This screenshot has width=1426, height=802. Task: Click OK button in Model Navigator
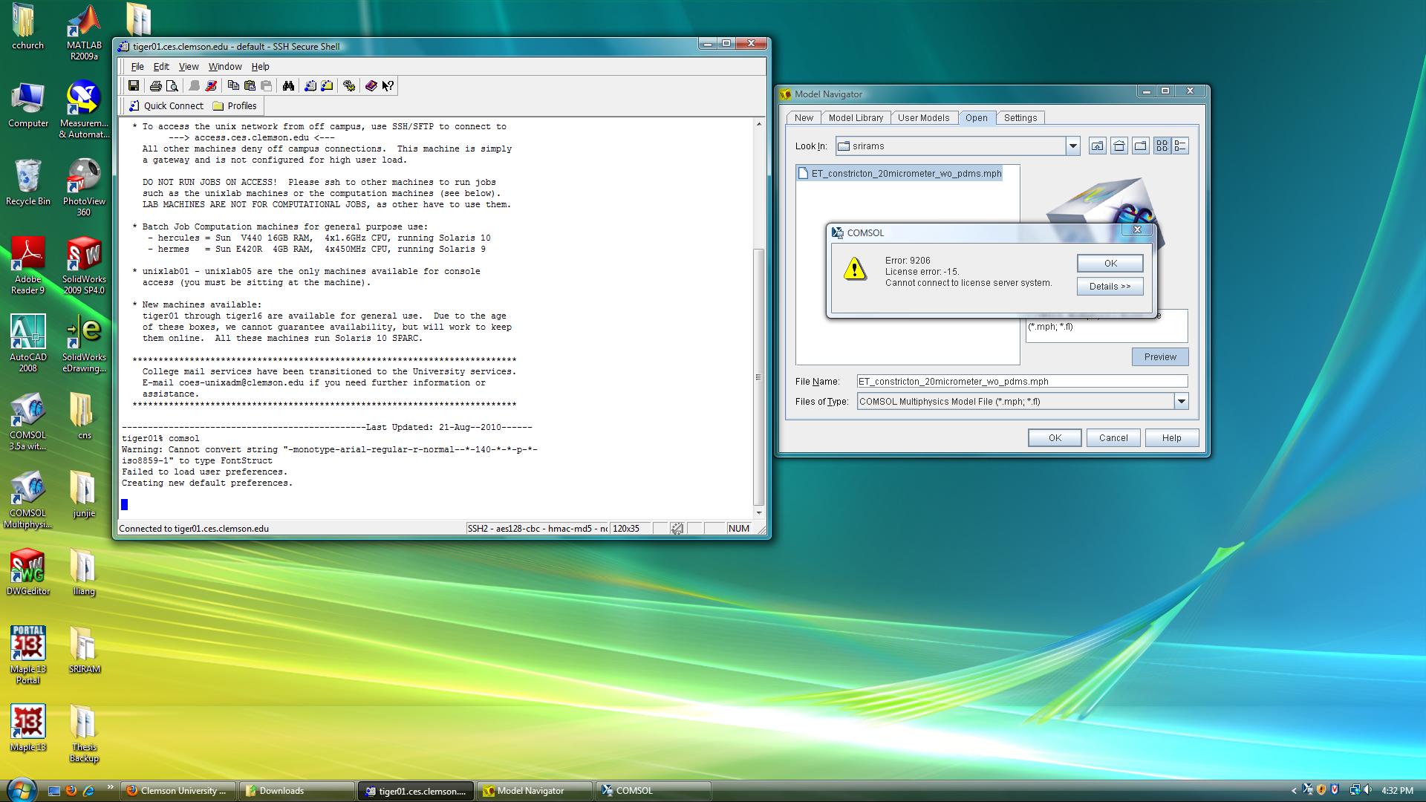click(1055, 438)
